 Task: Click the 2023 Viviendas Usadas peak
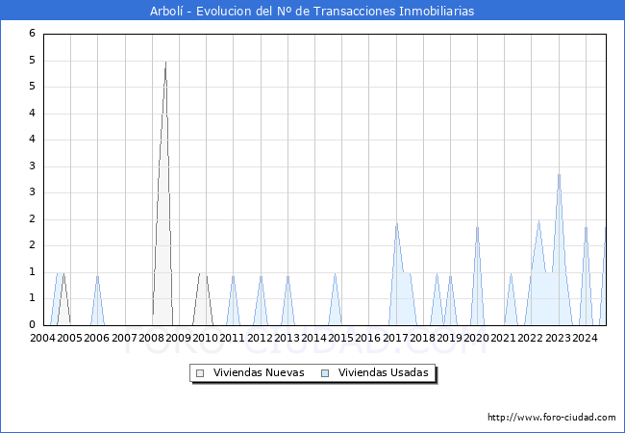[560, 174]
